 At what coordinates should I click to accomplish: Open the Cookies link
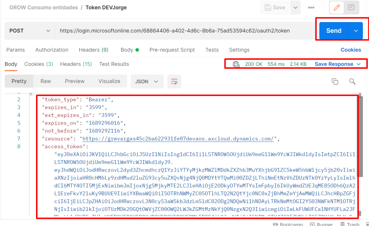point(351,50)
